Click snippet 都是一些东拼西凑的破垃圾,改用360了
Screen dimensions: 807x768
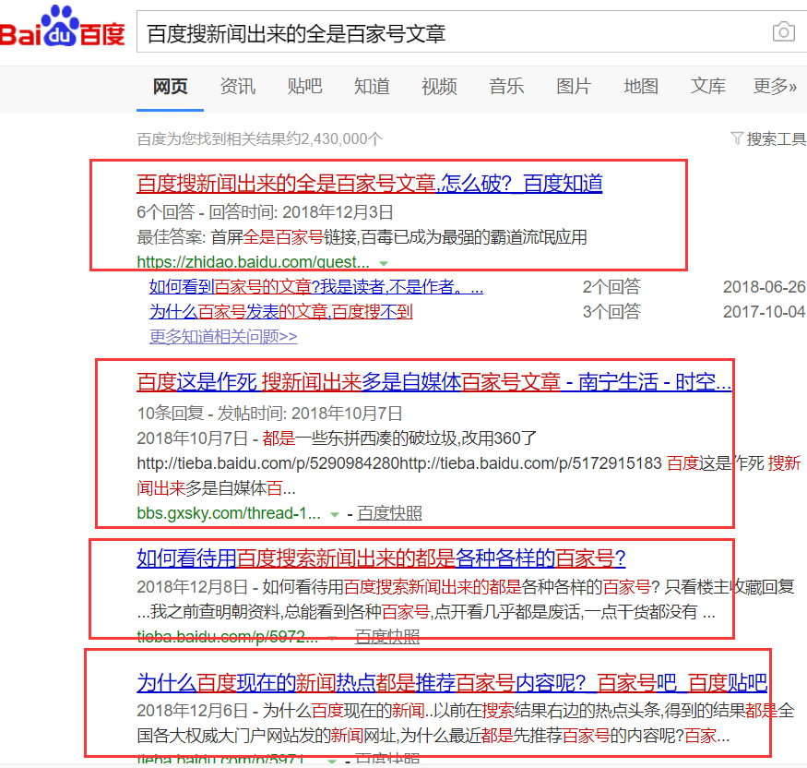click(x=399, y=438)
